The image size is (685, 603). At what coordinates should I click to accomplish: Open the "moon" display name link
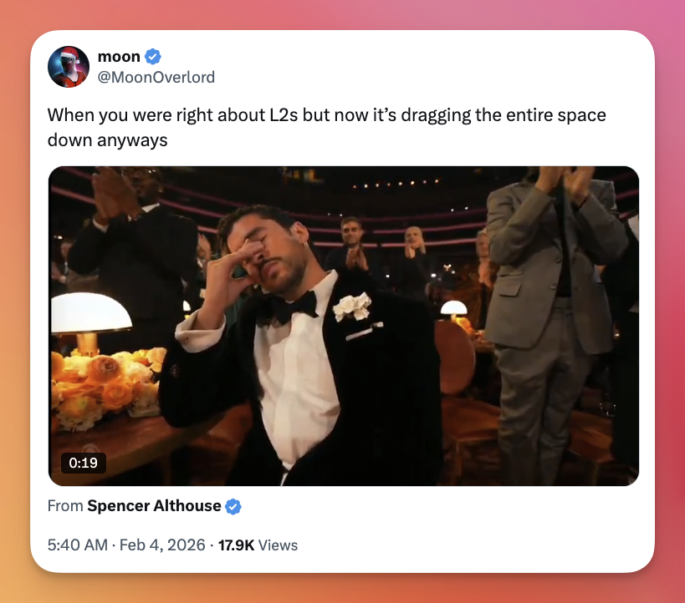tap(119, 57)
